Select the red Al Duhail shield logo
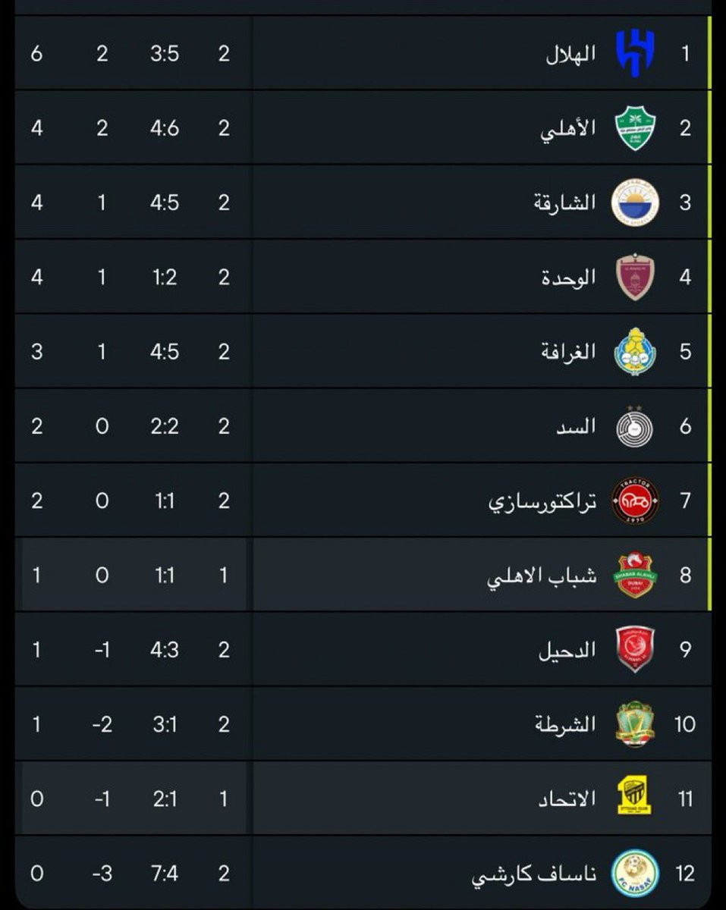The image size is (726, 910). (x=634, y=649)
